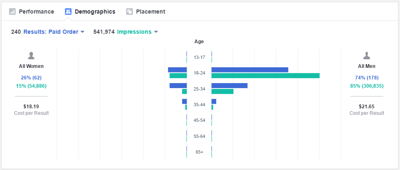The image size is (400, 170).
Task: Open the Performance tab
Action: (x=36, y=12)
